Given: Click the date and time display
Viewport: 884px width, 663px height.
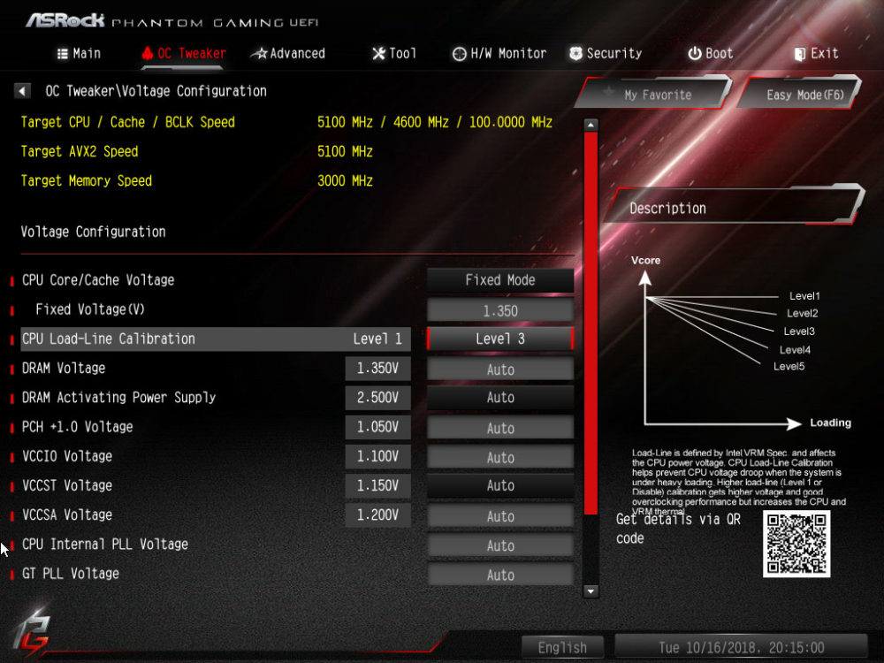Looking at the screenshot, I should (x=741, y=647).
